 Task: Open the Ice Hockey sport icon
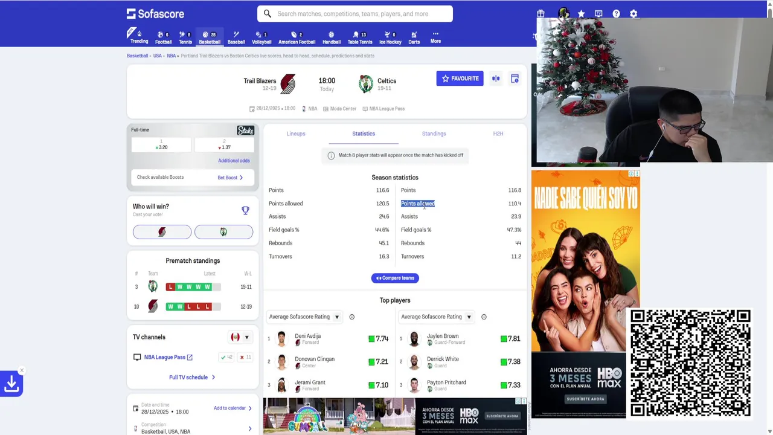pyautogui.click(x=390, y=37)
